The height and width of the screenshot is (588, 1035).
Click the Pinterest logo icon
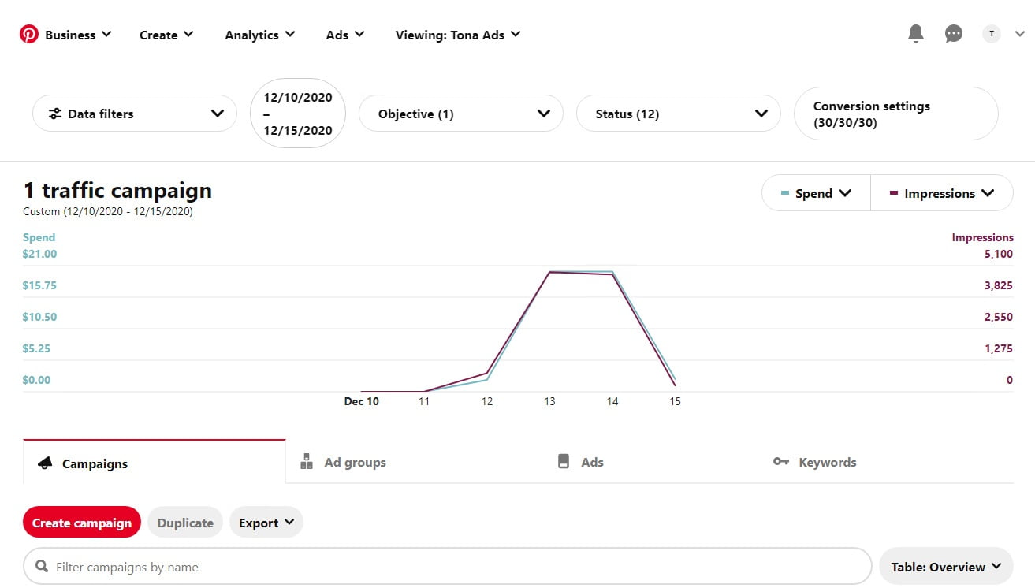pyautogui.click(x=29, y=34)
